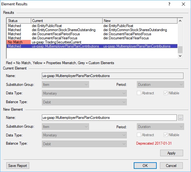Click the Save Report button
Screen dimensions: 191x172
18,166
